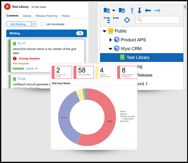Screen dimensions: 188x163
Task: Click the move left arrow icon
Action: 148,10
